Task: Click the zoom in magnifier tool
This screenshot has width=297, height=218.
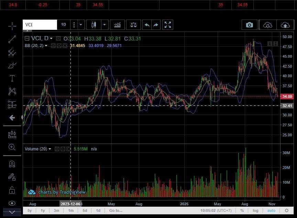Action: 12,147
